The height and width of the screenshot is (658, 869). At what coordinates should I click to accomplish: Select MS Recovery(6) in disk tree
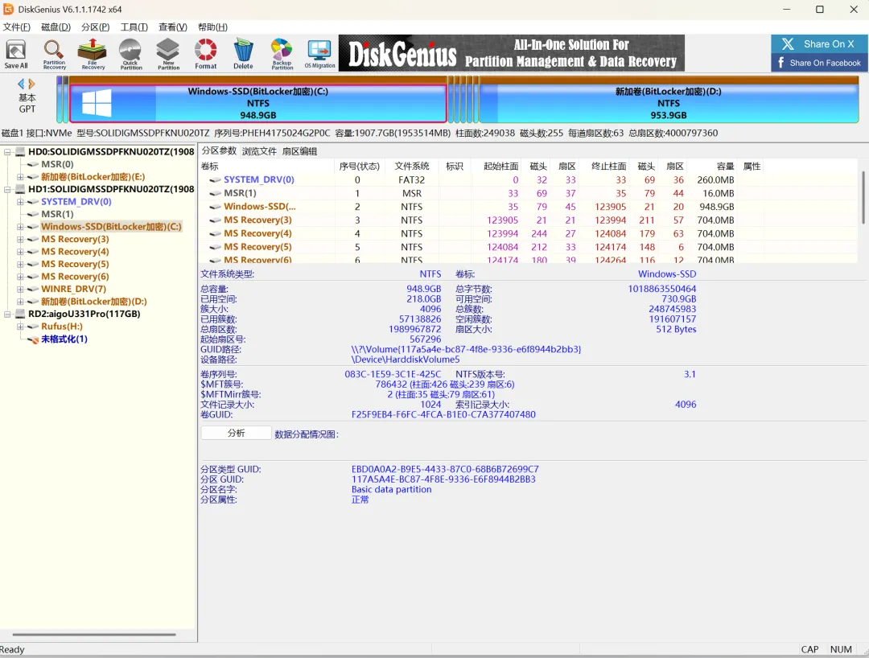coord(75,277)
